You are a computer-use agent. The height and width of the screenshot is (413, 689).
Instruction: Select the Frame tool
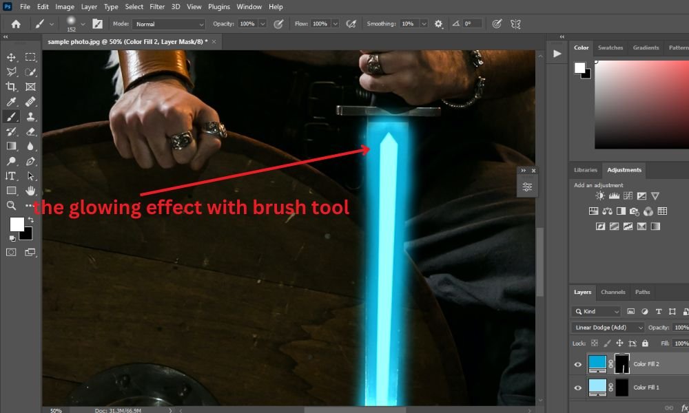click(30, 87)
